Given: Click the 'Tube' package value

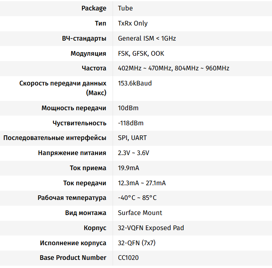Looking at the screenshot, I should [x=125, y=8].
